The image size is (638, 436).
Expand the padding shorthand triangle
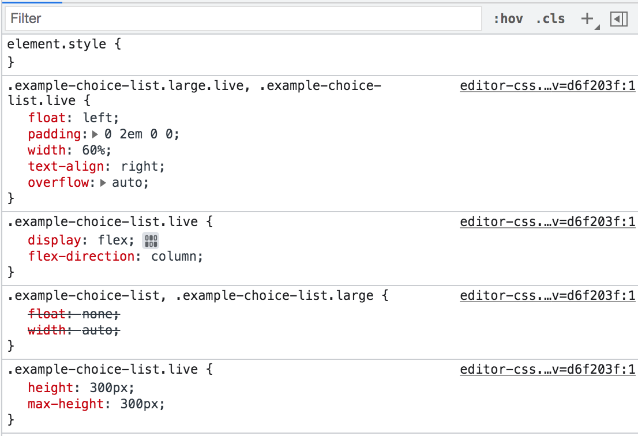point(95,134)
